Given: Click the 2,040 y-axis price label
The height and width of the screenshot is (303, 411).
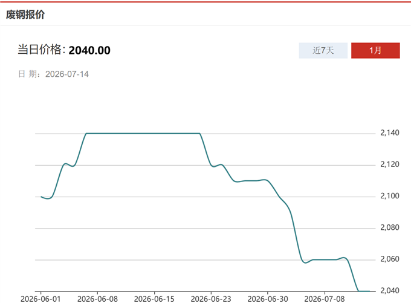Looking at the screenshot, I should tap(390, 291).
